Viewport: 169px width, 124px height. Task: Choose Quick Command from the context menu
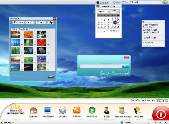pos(151,32)
